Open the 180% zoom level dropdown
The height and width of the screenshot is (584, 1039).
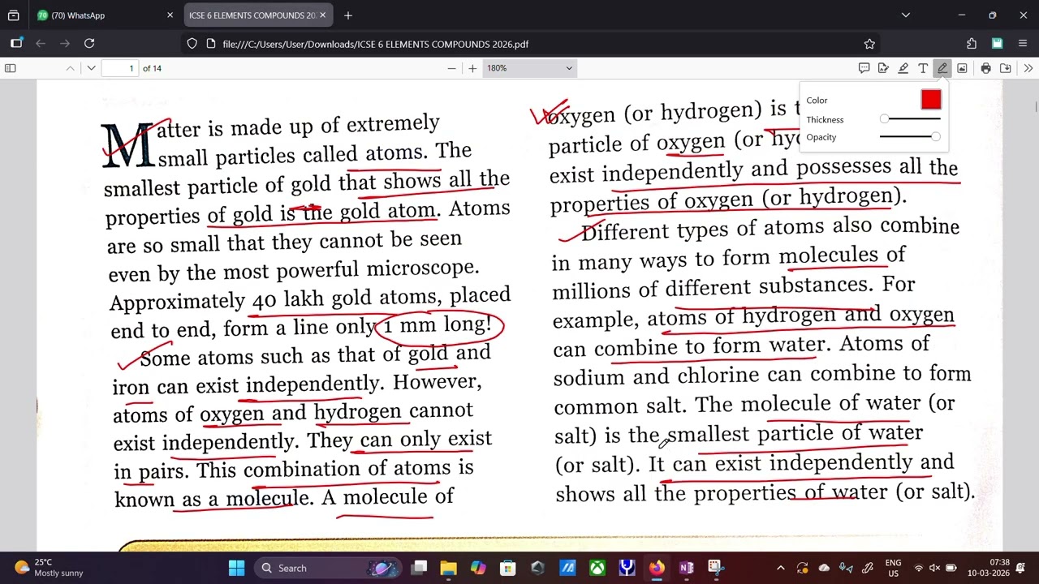[529, 68]
